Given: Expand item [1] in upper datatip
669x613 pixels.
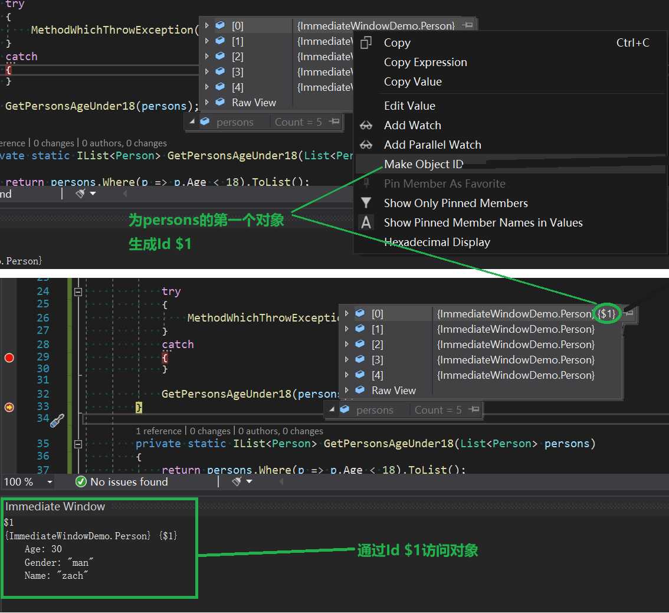Looking at the screenshot, I should coord(207,41).
